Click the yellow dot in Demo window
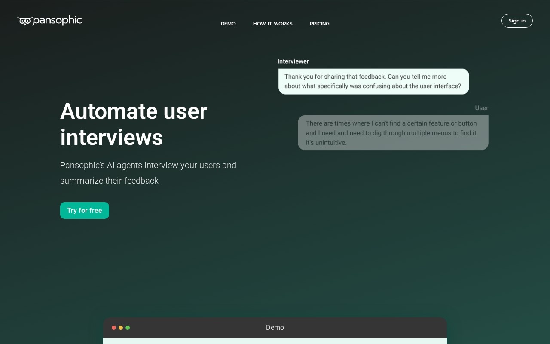The image size is (550, 344). [x=121, y=328]
